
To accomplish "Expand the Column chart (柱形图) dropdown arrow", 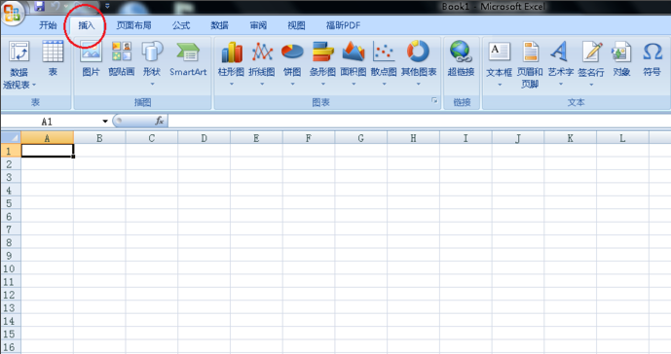I will 232,85.
